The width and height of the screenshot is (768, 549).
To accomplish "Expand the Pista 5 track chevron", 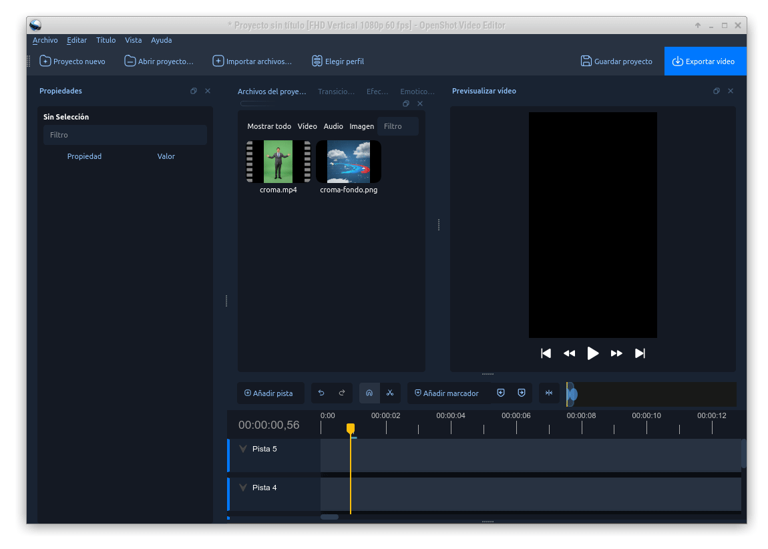I will 243,449.
